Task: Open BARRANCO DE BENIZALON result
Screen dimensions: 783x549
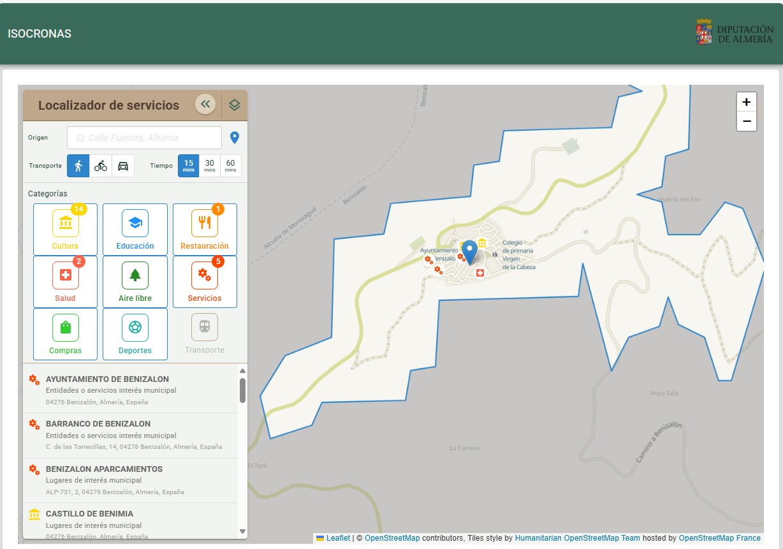Action: [x=130, y=436]
